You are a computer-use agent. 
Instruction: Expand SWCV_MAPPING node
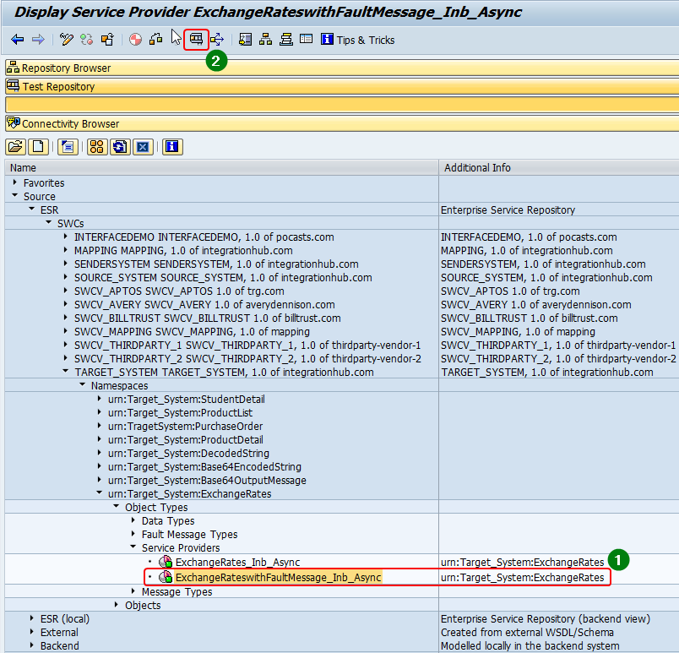66,331
